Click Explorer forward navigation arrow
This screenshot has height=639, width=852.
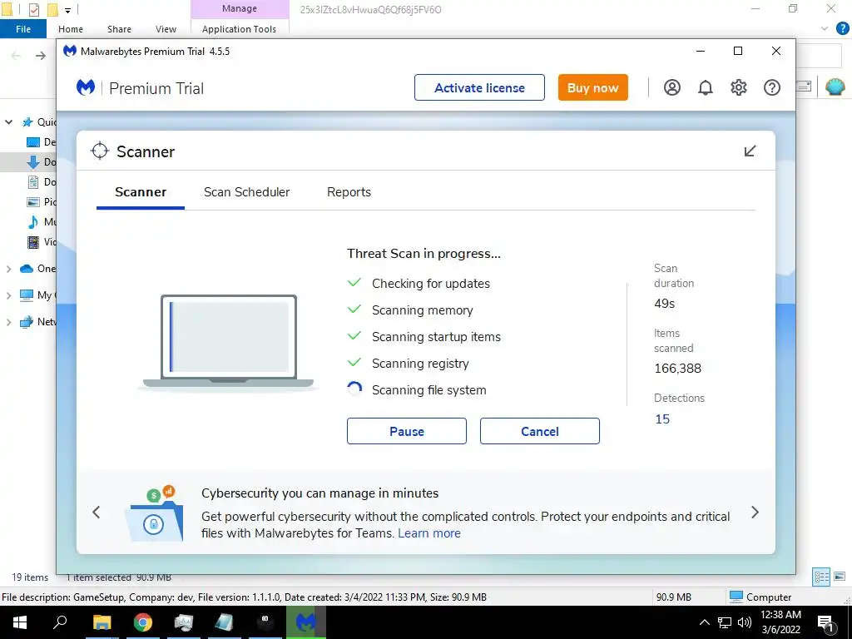[x=41, y=56]
